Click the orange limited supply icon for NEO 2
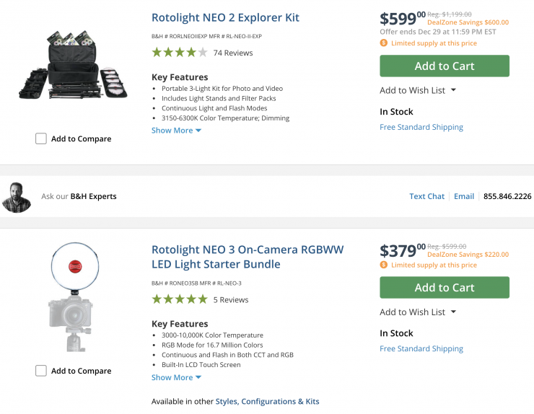The width and height of the screenshot is (534, 414). tap(384, 43)
